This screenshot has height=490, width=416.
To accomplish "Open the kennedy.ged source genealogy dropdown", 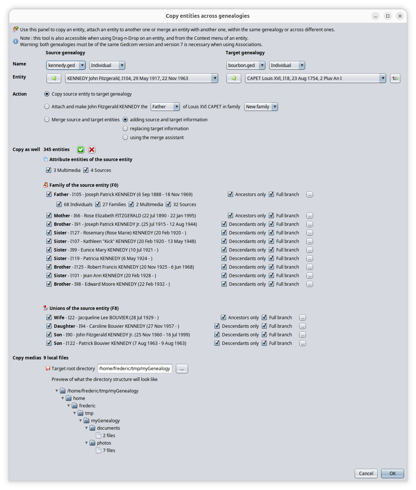I will click(x=66, y=65).
